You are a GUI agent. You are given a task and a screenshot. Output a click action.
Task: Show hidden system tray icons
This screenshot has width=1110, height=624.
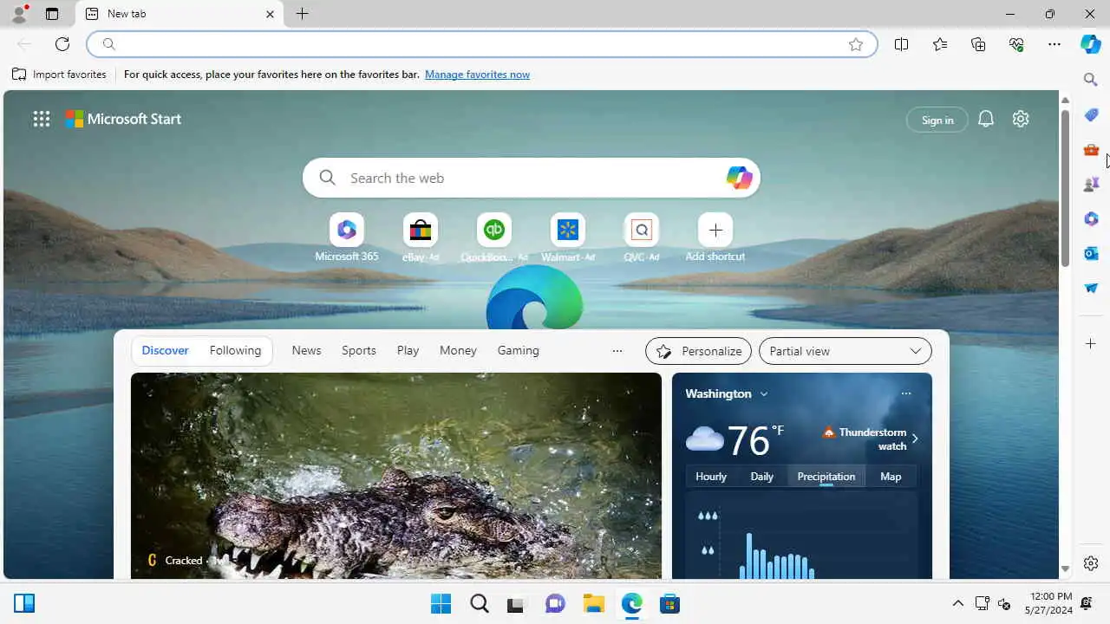[x=957, y=603]
